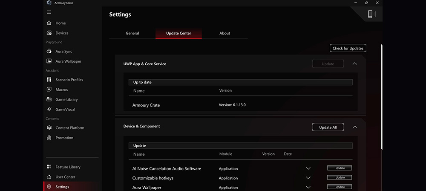
Task: Click the Armoury Crate logo in title bar
Action: coord(49,3)
